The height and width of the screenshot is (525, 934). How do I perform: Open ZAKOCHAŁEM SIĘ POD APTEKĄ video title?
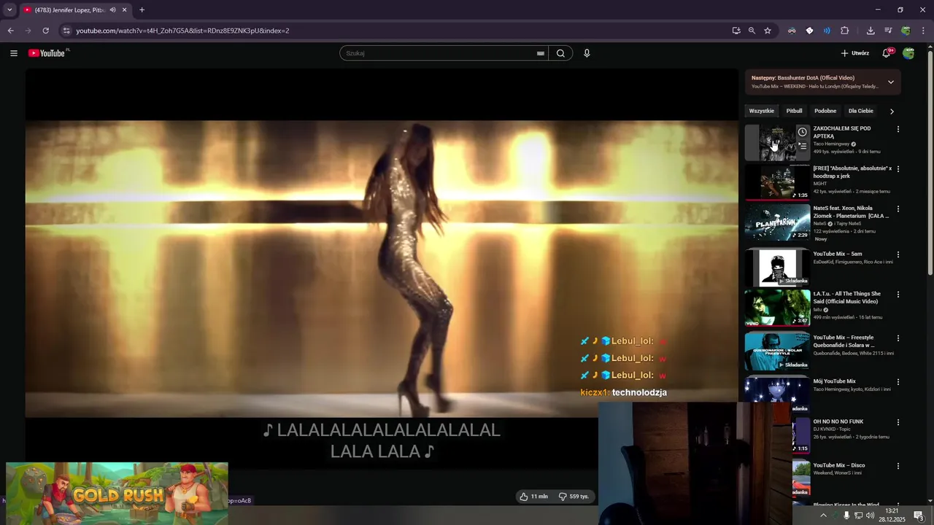tap(842, 132)
